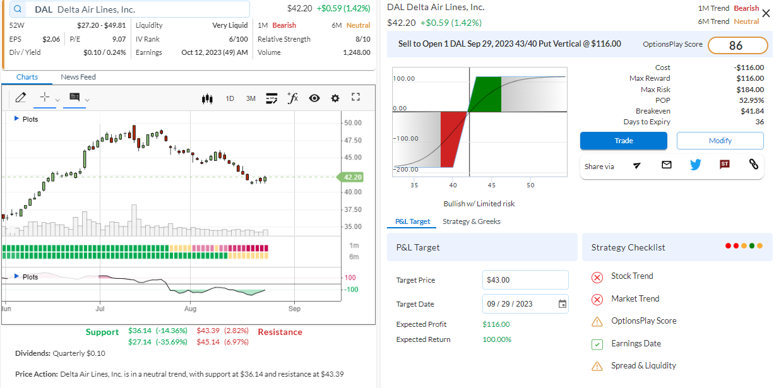
Task: Copy the share link icon
Action: [753, 165]
